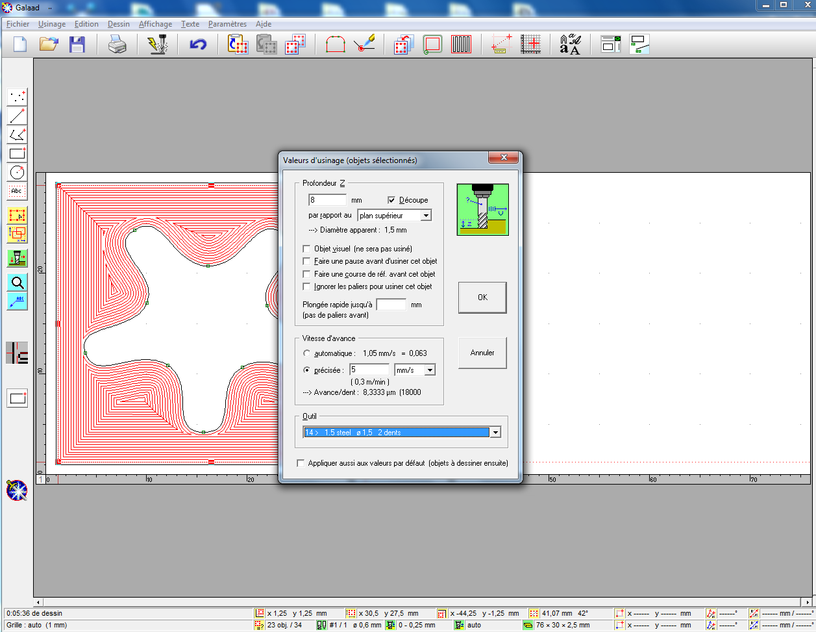The width and height of the screenshot is (816, 632).
Task: Open the Affichage menu
Action: tap(156, 24)
